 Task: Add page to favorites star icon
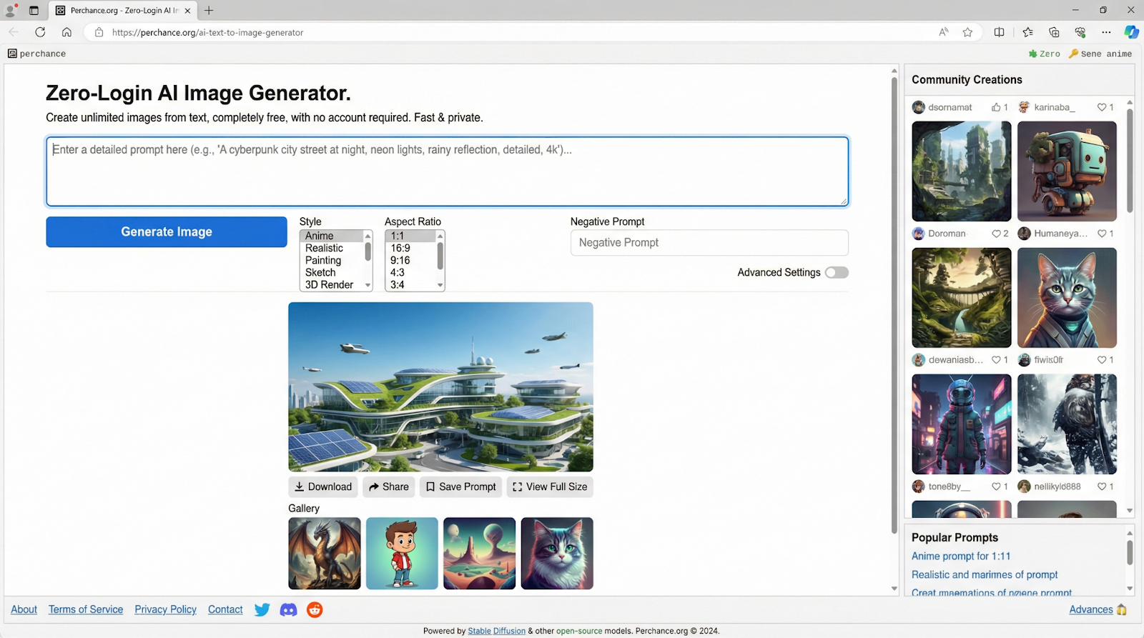(x=967, y=32)
